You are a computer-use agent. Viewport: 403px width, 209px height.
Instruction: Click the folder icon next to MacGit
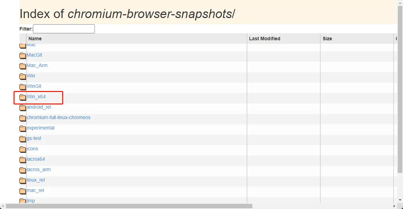tap(23, 56)
